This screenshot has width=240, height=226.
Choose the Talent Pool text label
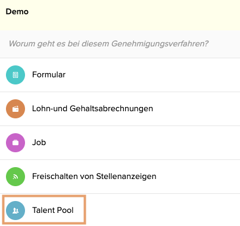tap(53, 211)
